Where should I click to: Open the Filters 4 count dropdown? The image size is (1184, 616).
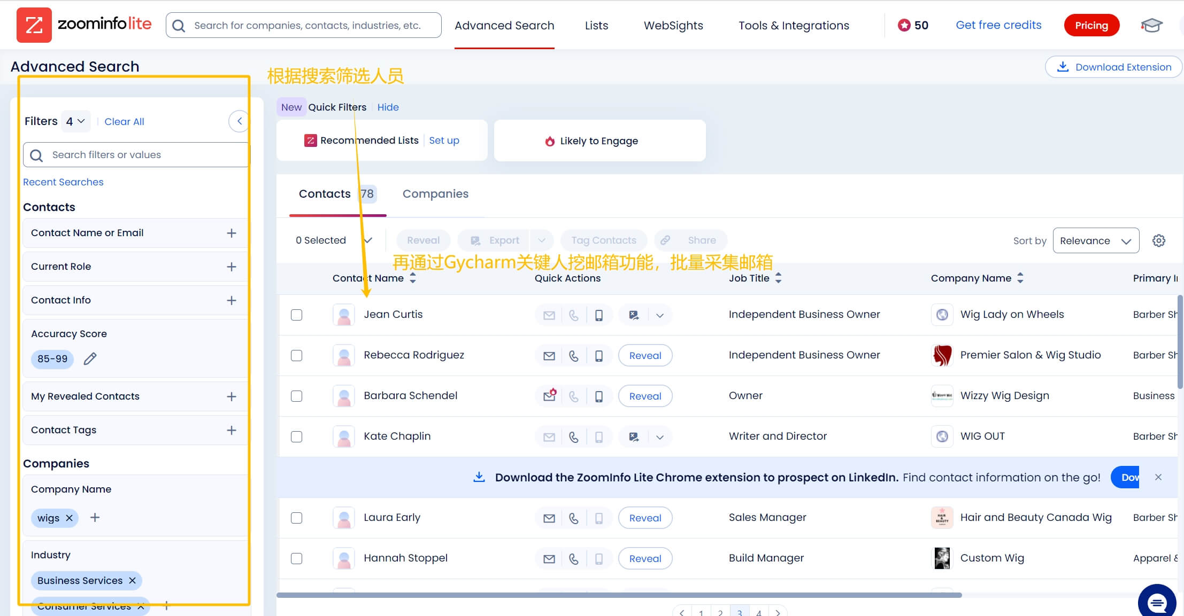[75, 121]
